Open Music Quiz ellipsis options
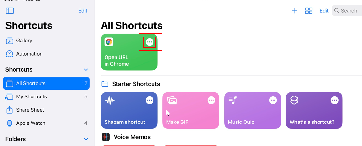Image resolution: width=362 pixels, height=146 pixels. (x=273, y=100)
